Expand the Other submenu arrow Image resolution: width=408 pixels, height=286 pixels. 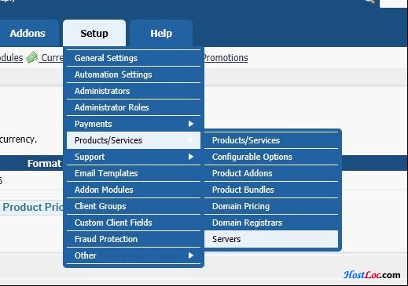tap(191, 255)
